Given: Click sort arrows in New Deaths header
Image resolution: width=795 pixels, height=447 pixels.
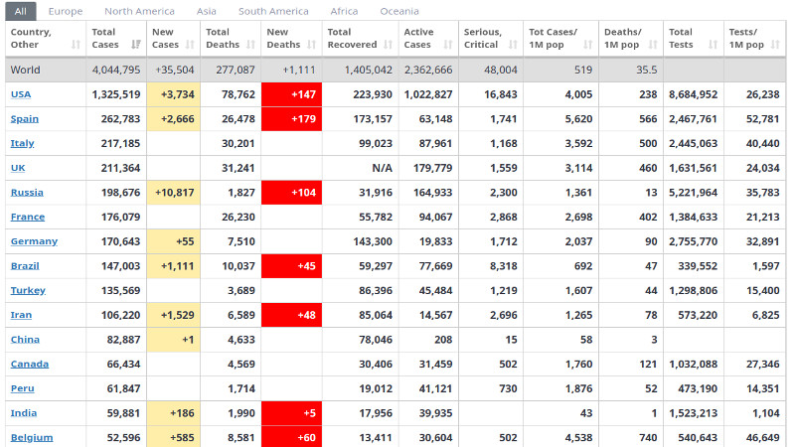Looking at the screenshot, I should coord(312,45).
